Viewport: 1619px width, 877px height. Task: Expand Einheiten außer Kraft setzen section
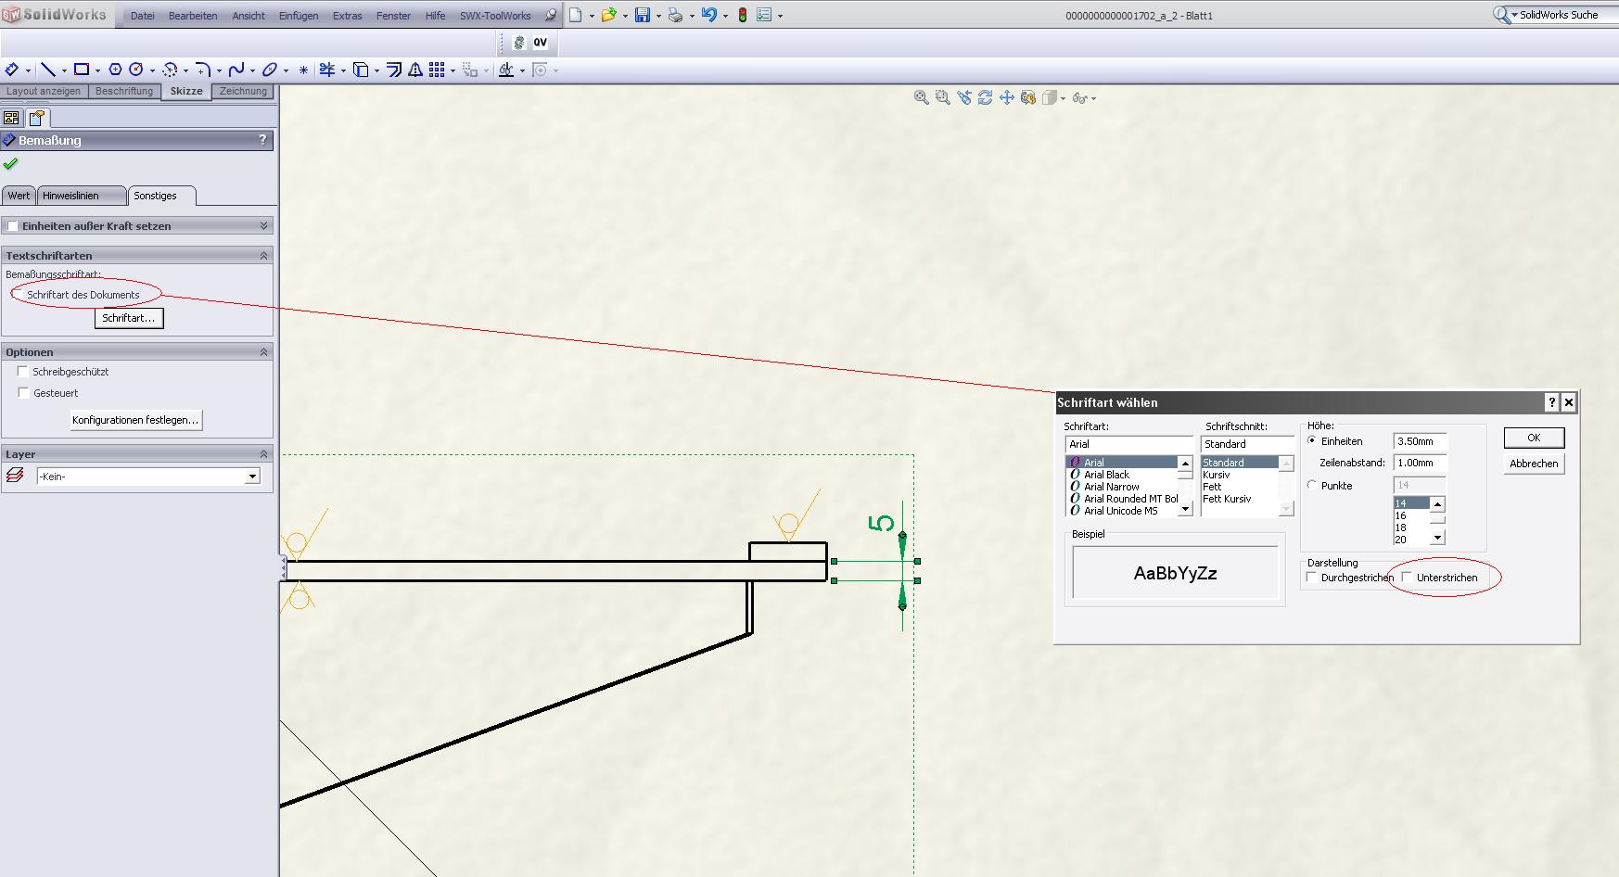click(x=263, y=226)
